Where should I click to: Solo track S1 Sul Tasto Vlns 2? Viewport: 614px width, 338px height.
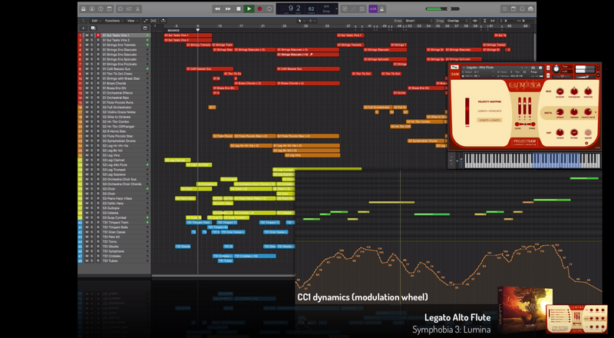click(92, 40)
